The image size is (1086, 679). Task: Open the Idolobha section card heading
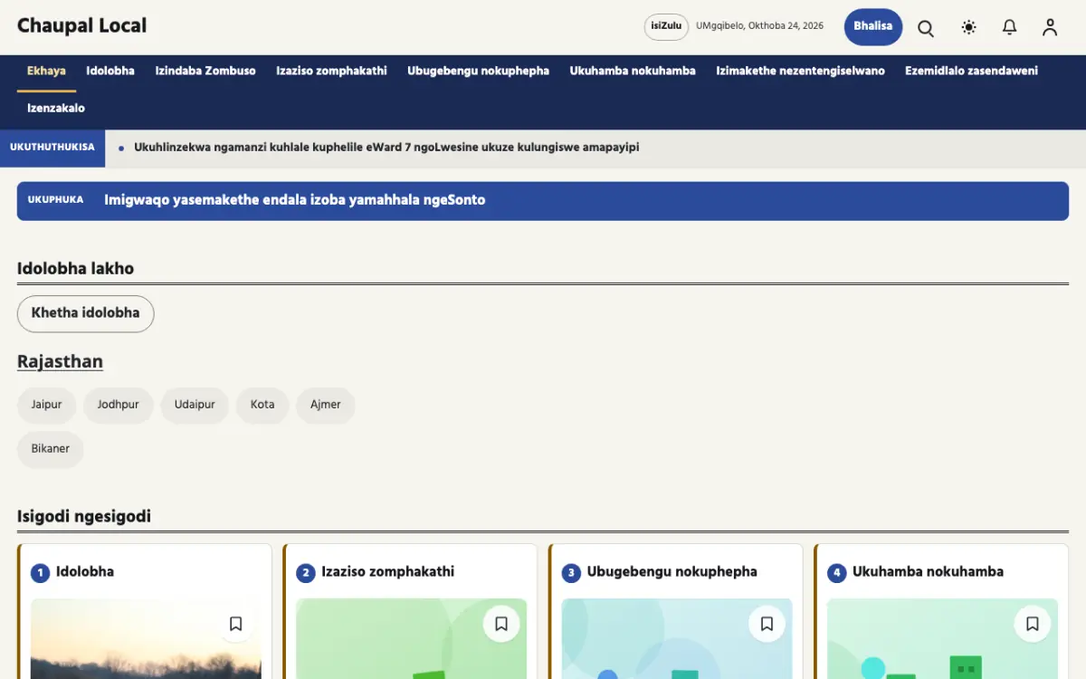pyautogui.click(x=85, y=572)
